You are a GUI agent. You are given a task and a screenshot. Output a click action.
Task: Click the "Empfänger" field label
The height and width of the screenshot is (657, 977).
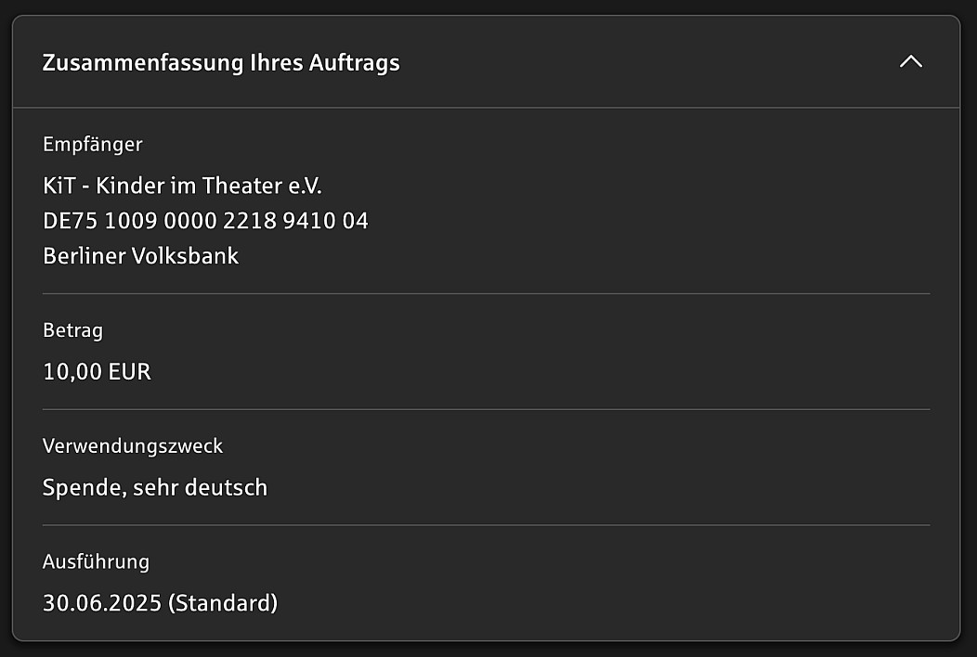[x=93, y=144]
